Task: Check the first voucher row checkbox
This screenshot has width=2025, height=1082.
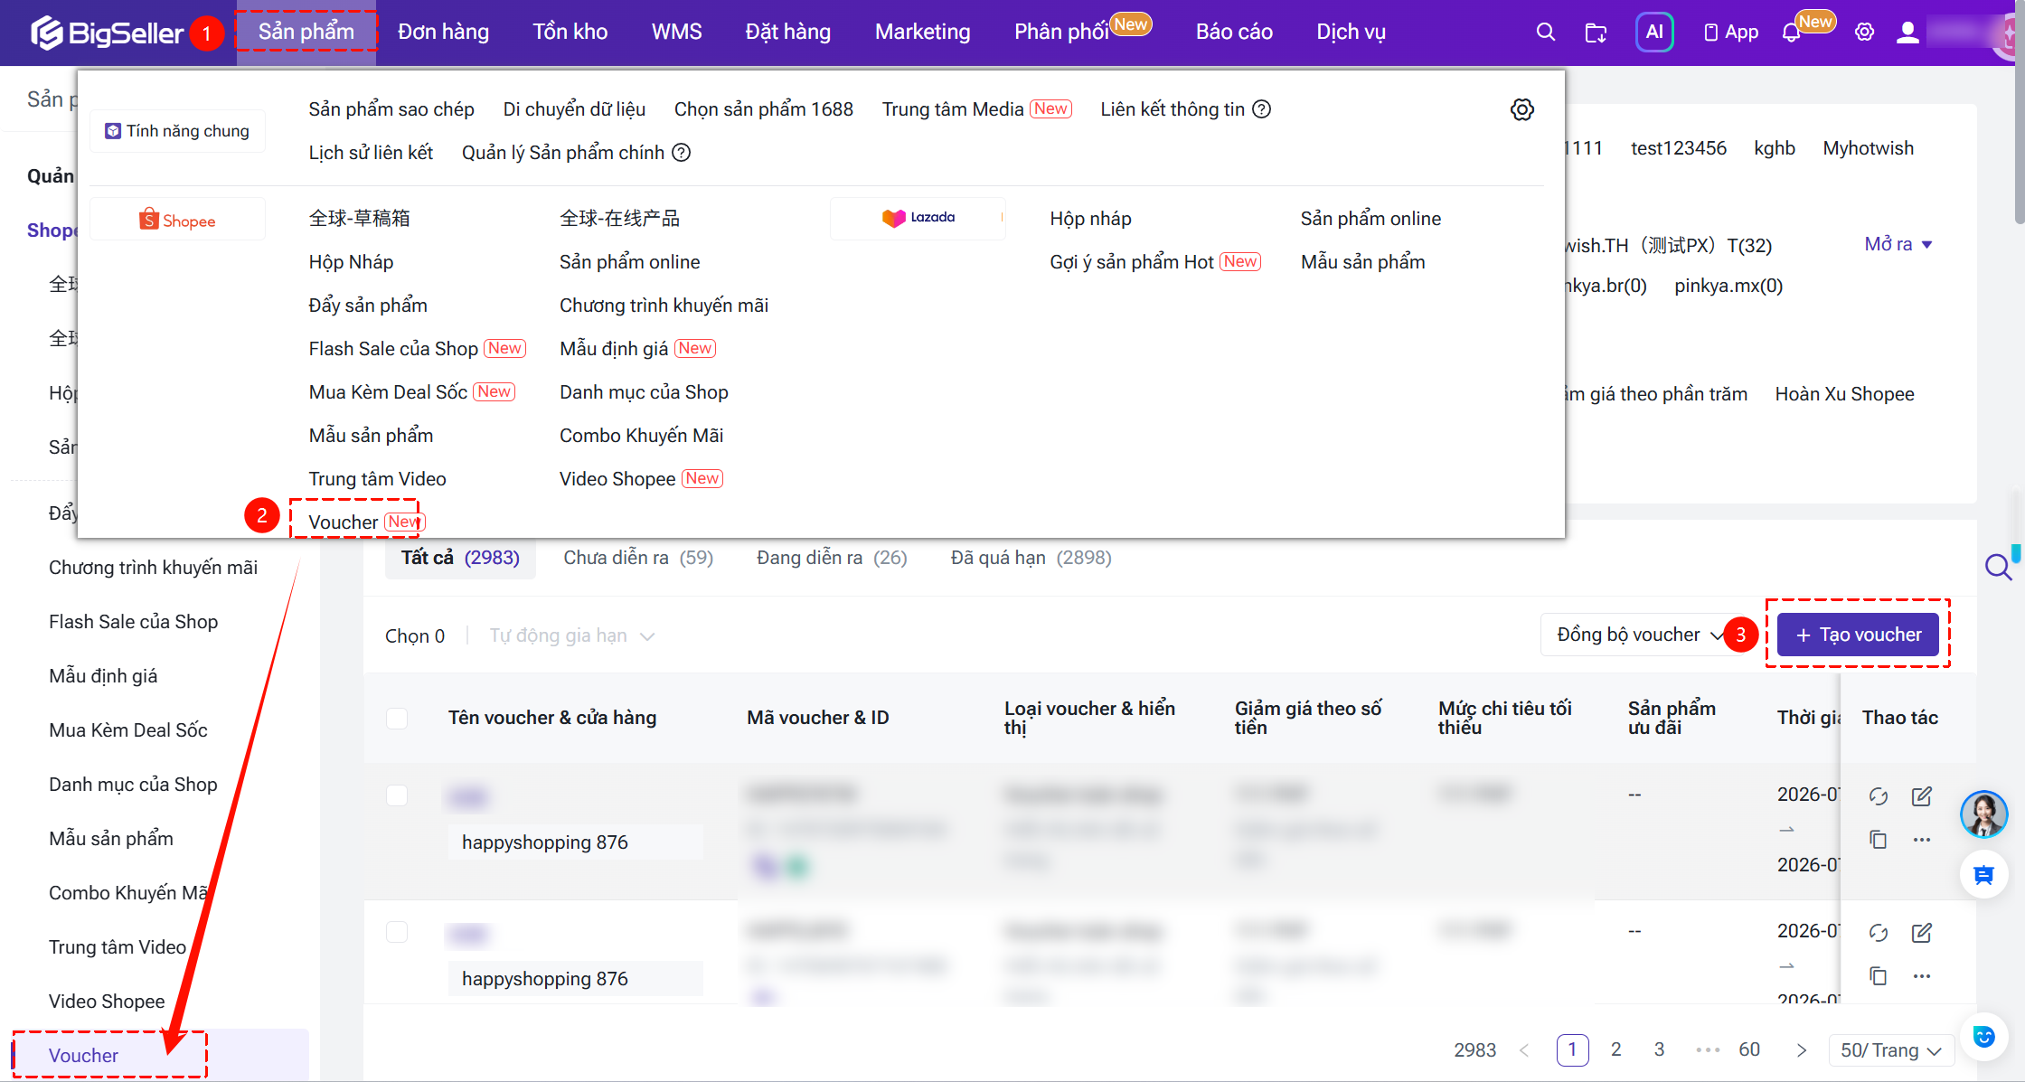Action: [x=397, y=795]
